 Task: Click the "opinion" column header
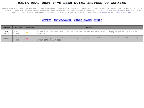coord(30,27)
